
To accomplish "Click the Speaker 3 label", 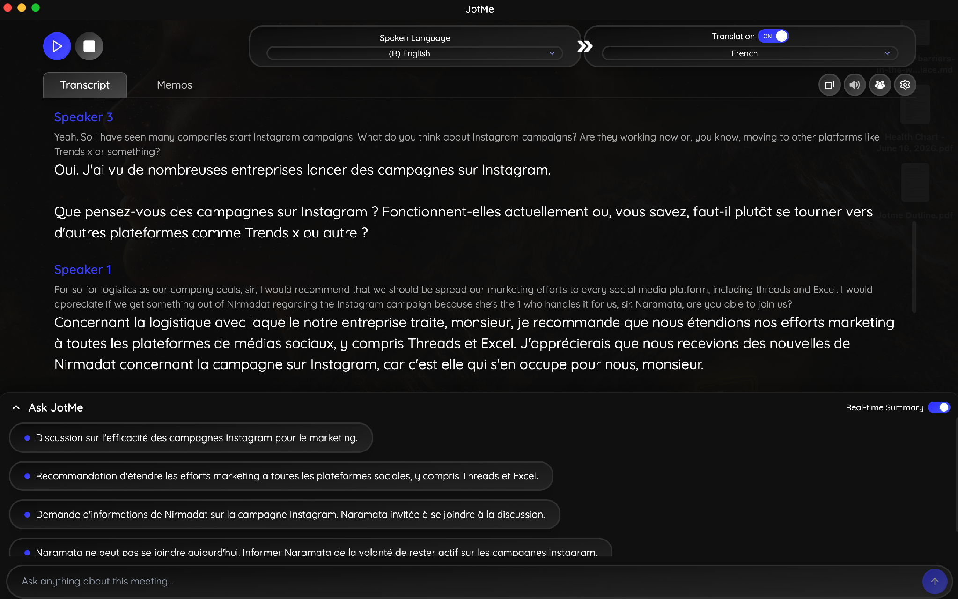I will [x=83, y=117].
